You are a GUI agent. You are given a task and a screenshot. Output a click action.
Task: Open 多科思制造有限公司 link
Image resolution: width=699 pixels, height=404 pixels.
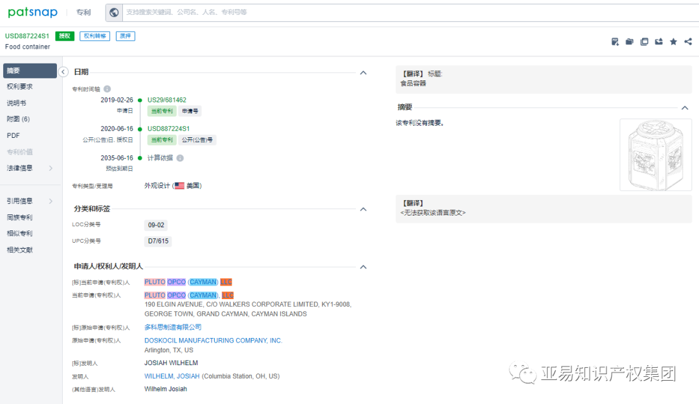click(x=173, y=328)
